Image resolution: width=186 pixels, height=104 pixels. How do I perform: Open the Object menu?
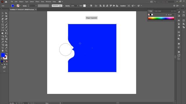(21, 2)
